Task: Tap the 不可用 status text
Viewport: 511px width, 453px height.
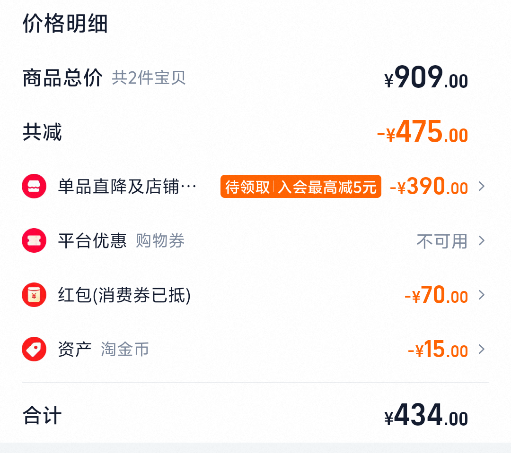Action: [441, 241]
